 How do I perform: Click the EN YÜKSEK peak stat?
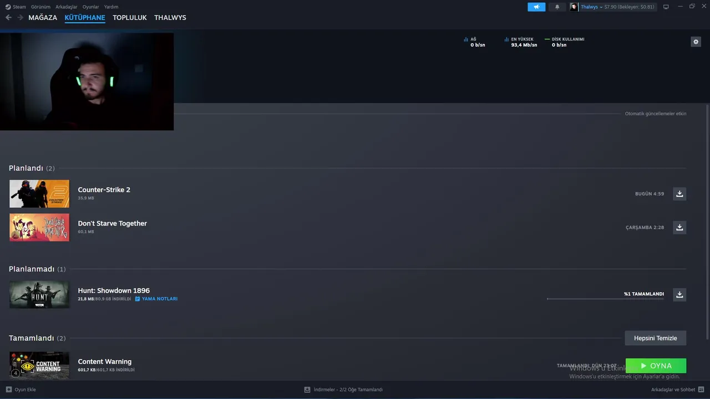coord(521,42)
